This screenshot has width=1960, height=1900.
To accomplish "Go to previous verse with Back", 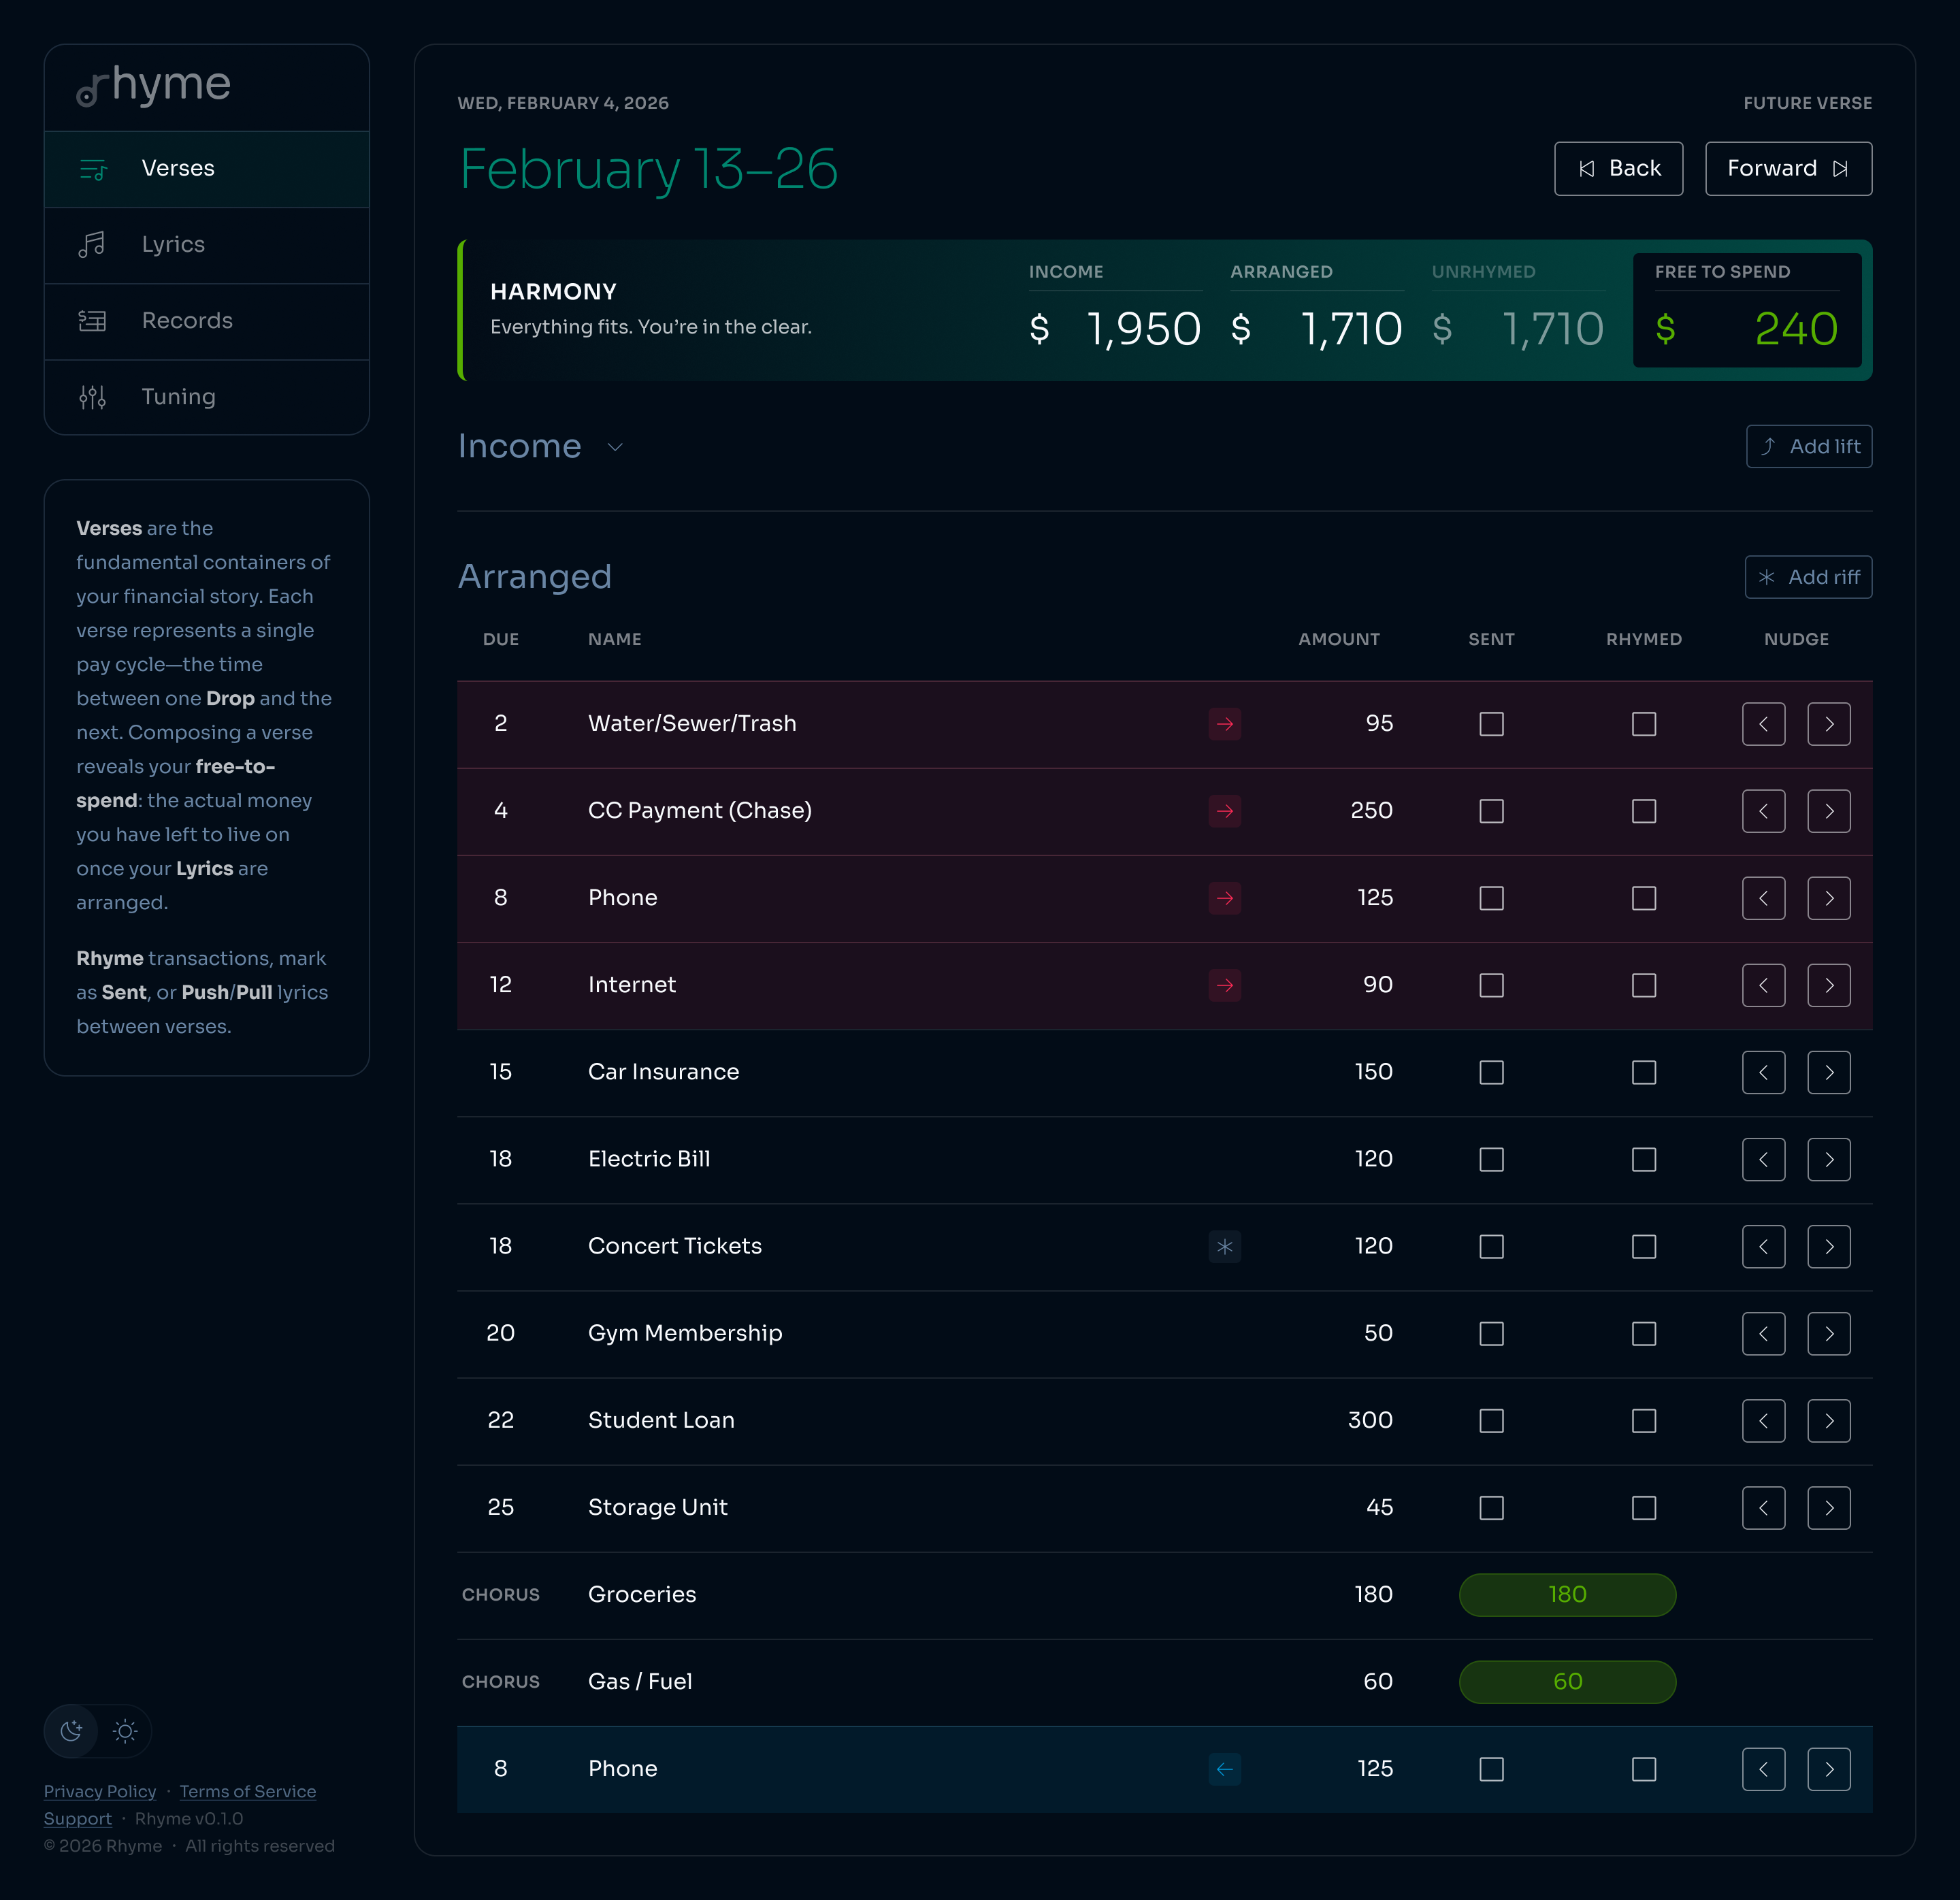I will 1618,168.
